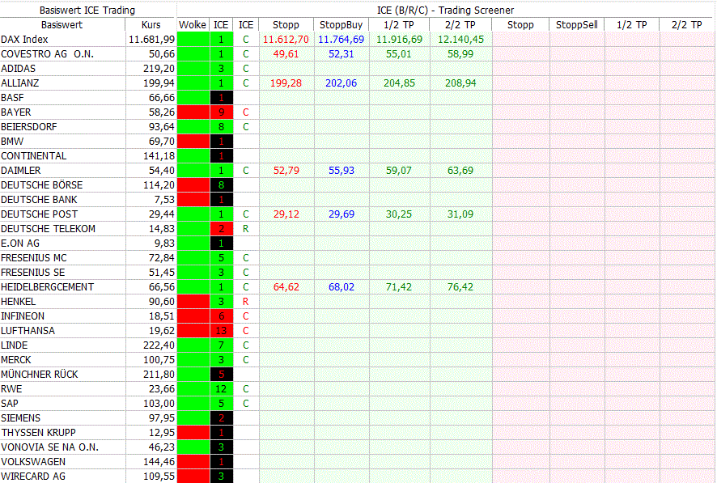Viewport: 717px width, 483px height.
Task: Click Allianz StoppBuy value 202,06
Action: tap(342, 83)
